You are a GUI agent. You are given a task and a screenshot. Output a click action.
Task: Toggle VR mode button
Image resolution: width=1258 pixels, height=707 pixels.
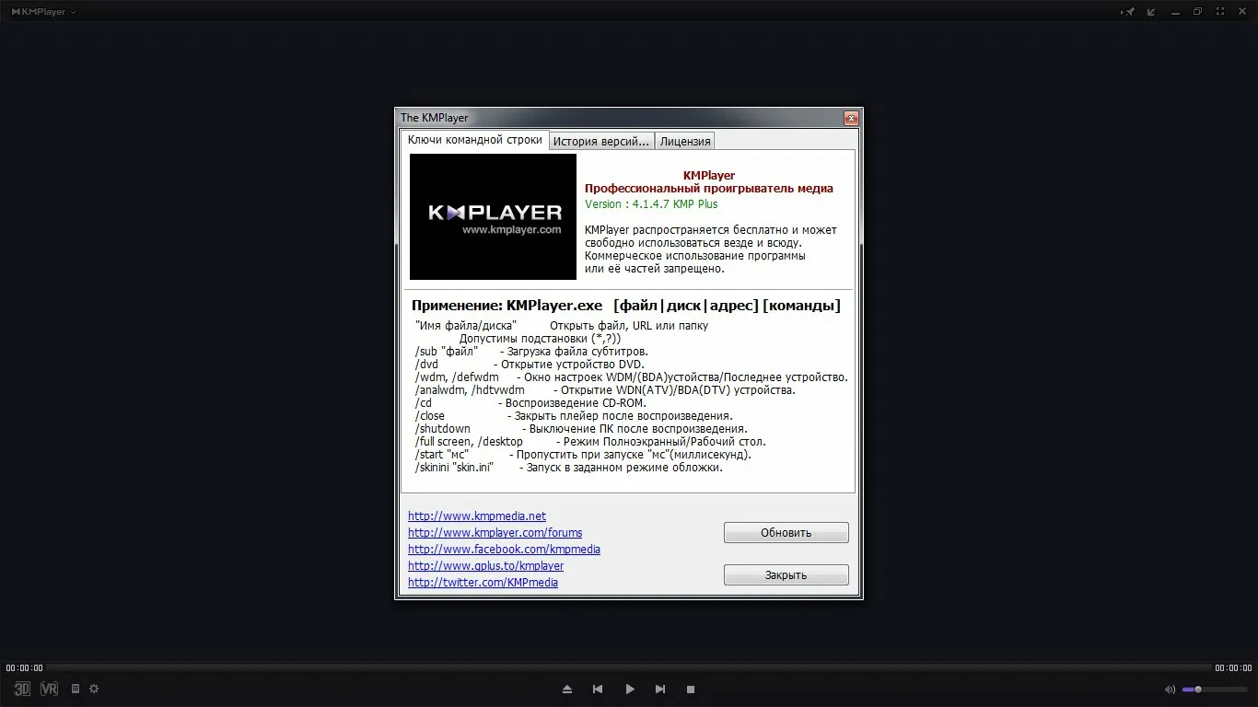tap(50, 689)
